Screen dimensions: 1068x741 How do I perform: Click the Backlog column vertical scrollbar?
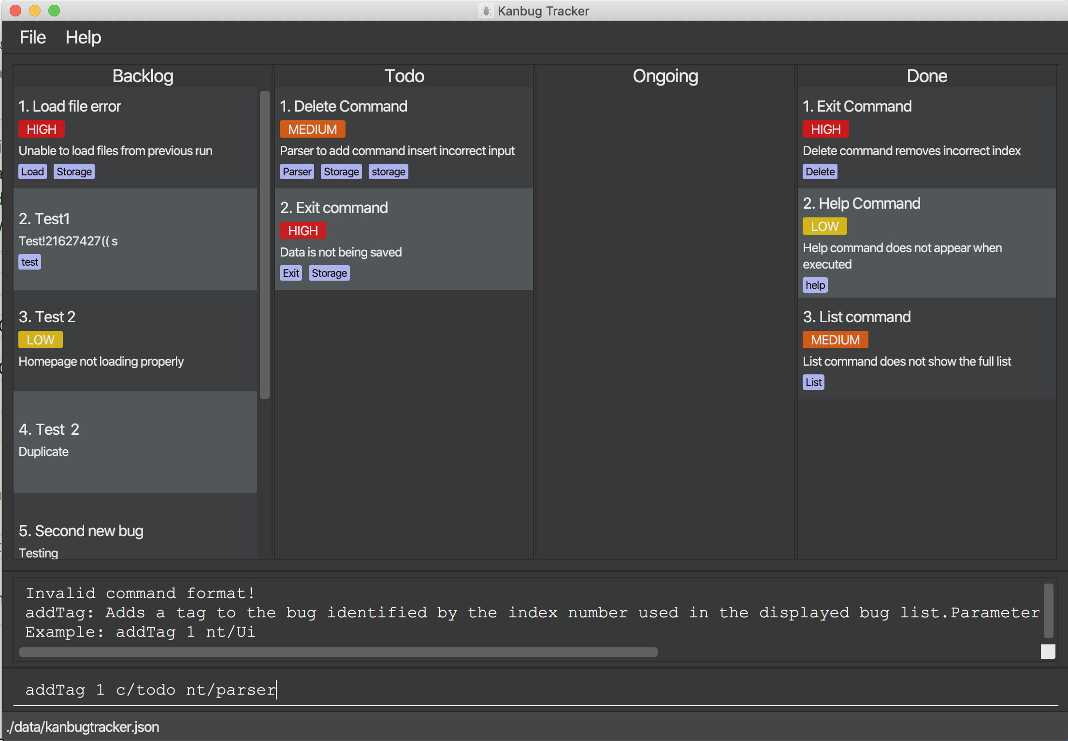pos(264,245)
